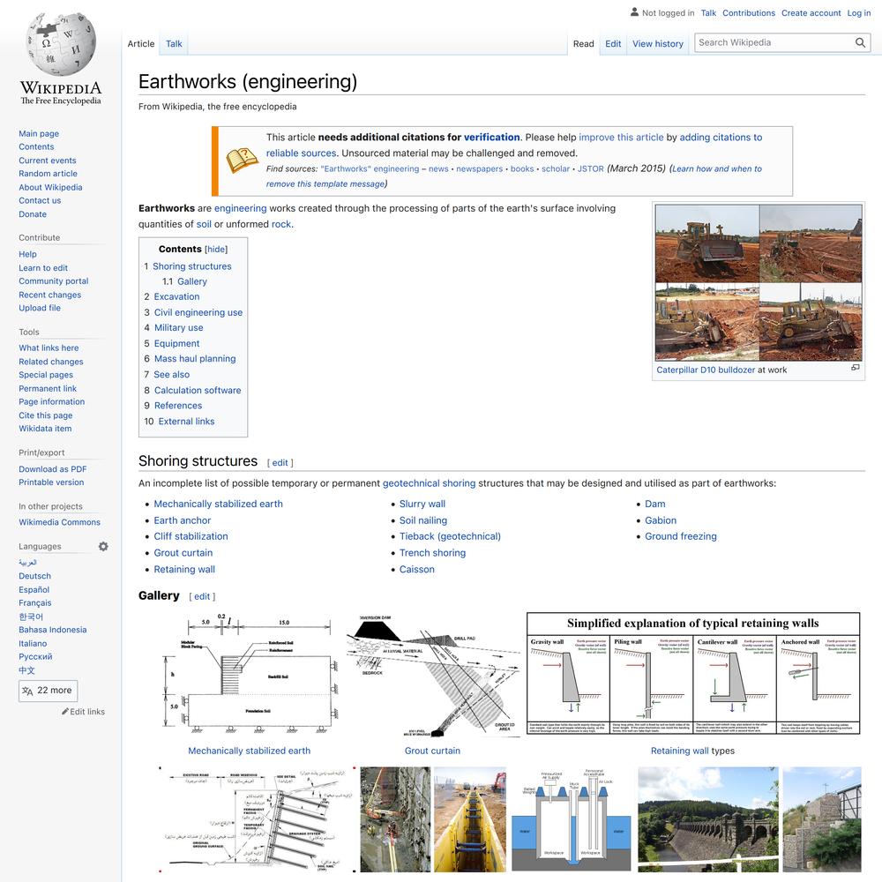Image resolution: width=882 pixels, height=882 pixels.
Task: Hide the Contents table
Action: (x=216, y=250)
